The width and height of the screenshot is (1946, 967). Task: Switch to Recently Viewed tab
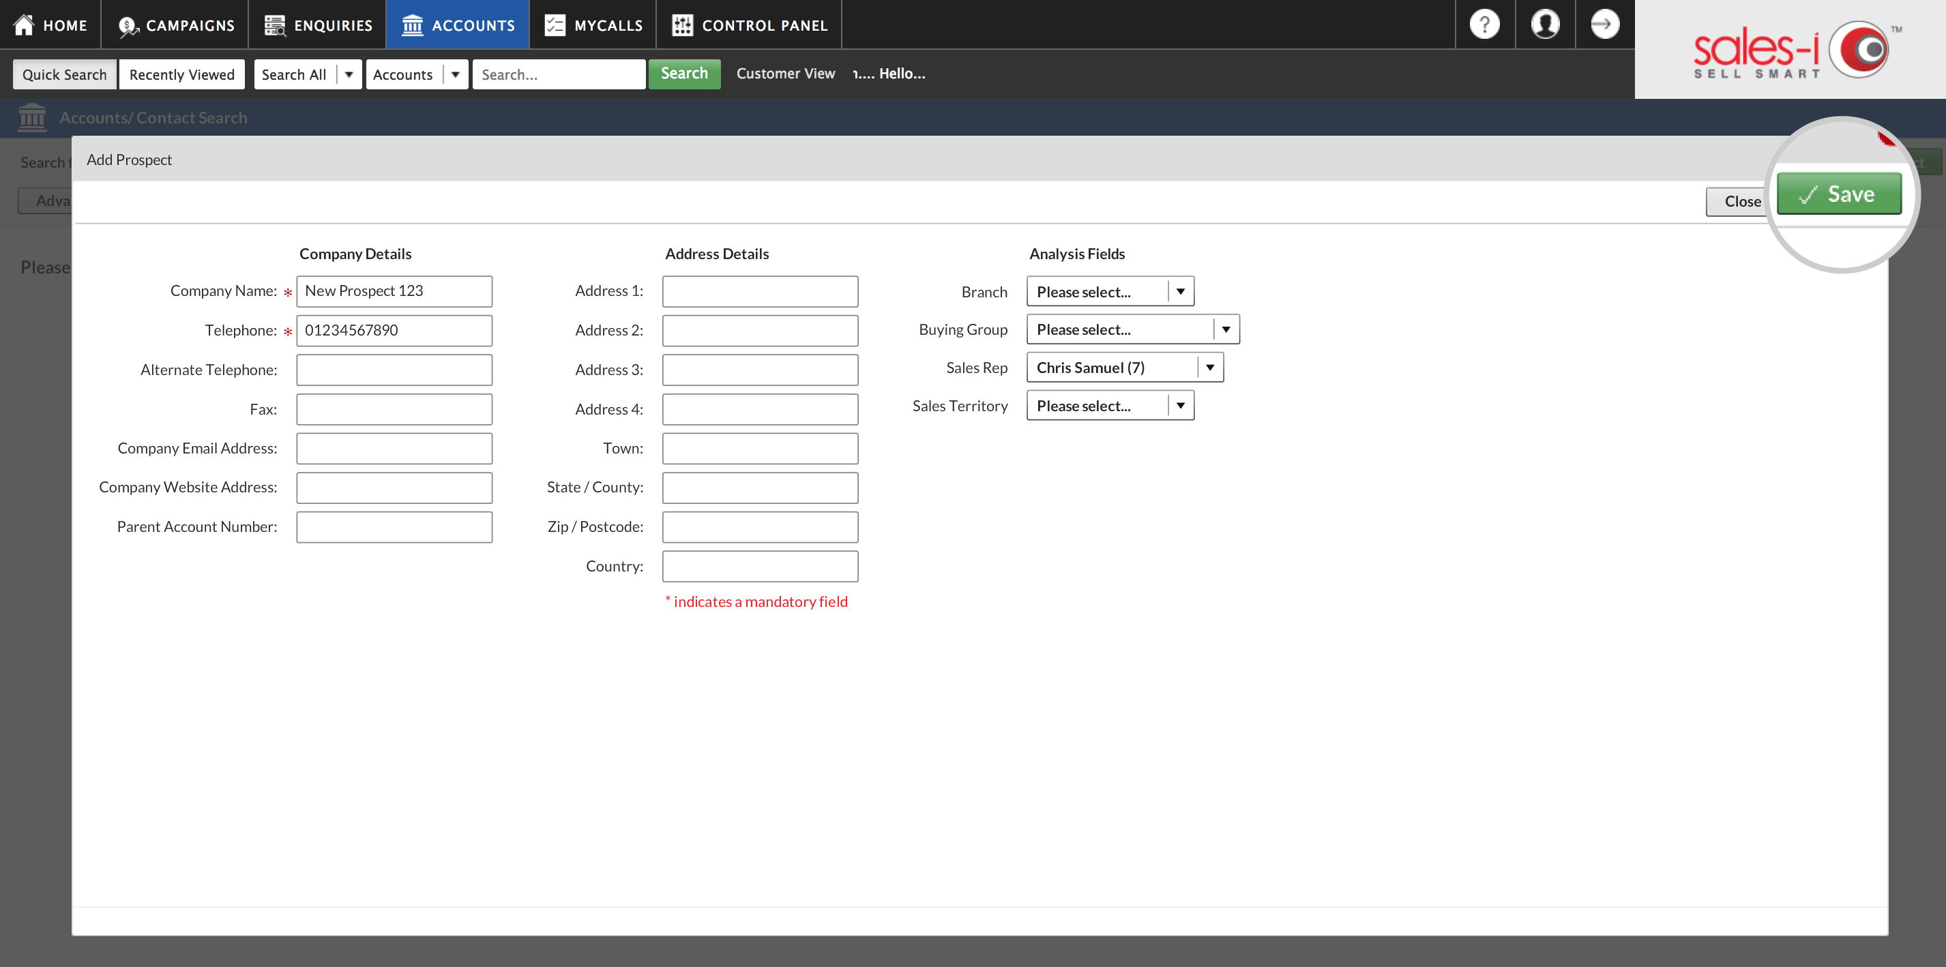(182, 74)
